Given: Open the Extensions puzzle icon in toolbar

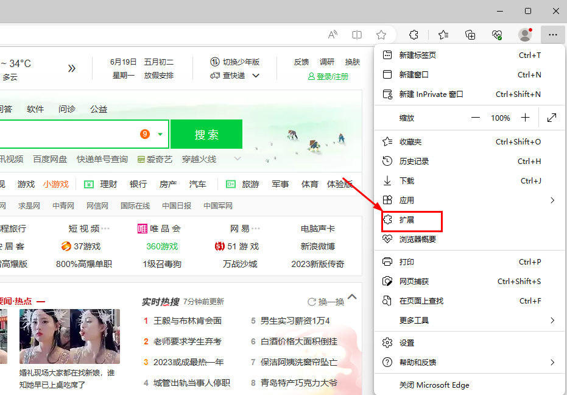Looking at the screenshot, I should (x=414, y=35).
